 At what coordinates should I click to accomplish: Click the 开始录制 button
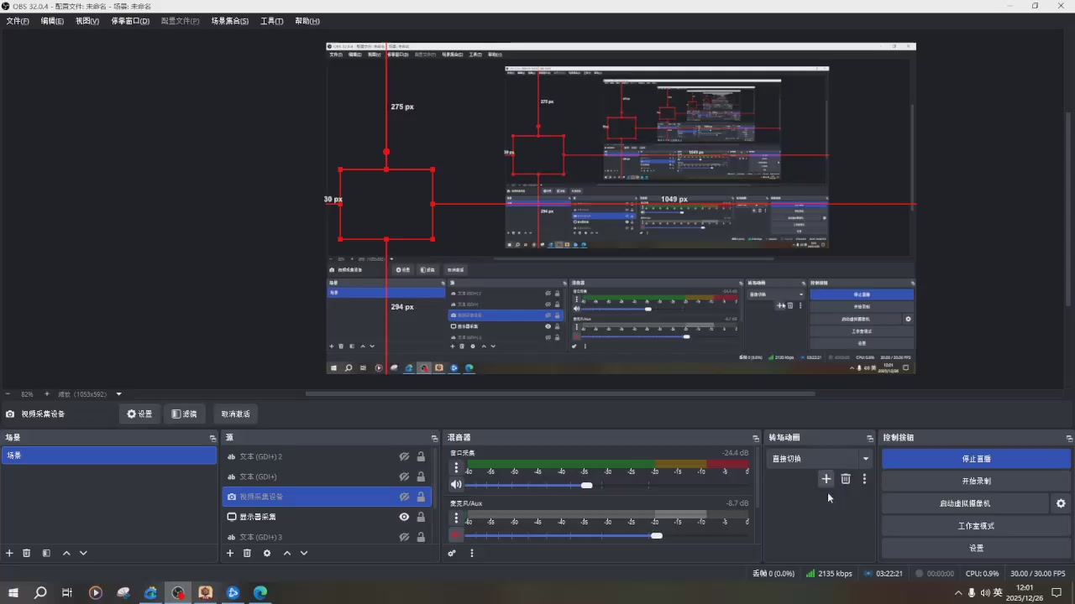[x=976, y=482]
